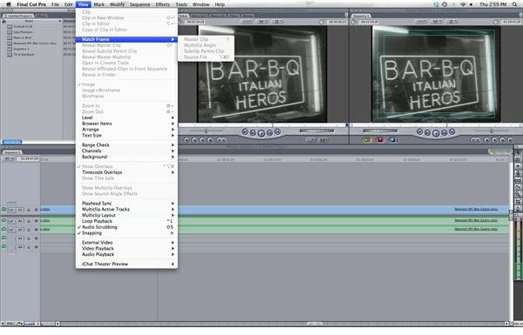Screen dimensions: 523x335
Task: Open Video Playback submenu
Action: pos(126,249)
